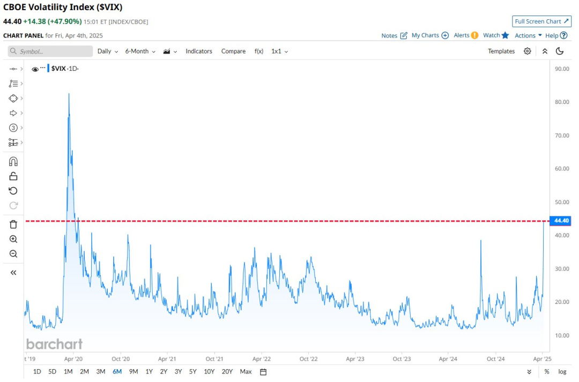Add to My Charts
579x382 pixels.
tap(430, 35)
